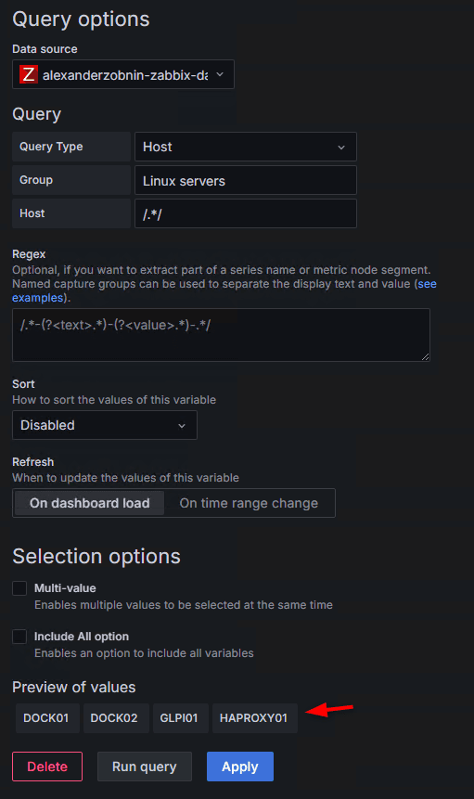Click the Sort dropdown chevron icon
Screen dimensions: 474x799
coord(182,426)
